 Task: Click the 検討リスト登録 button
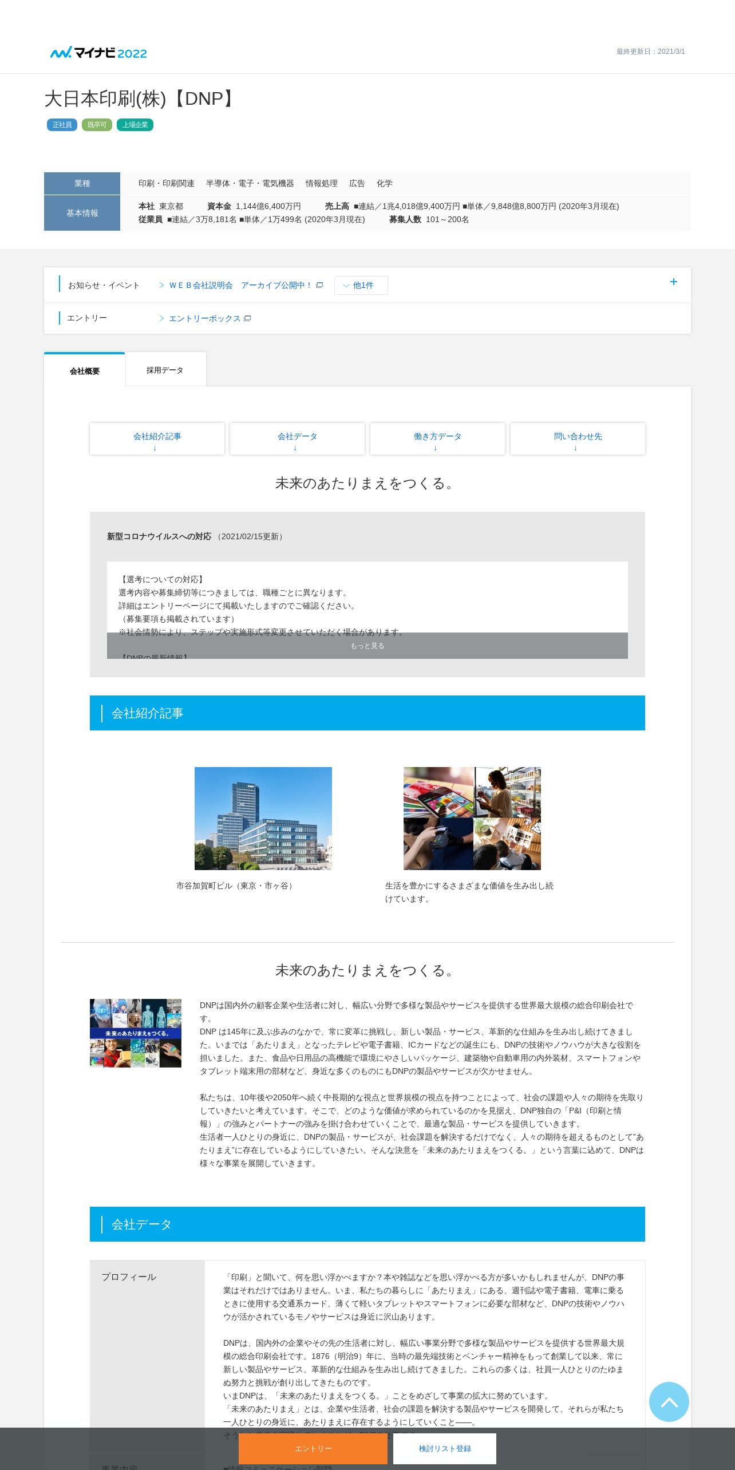click(445, 1448)
